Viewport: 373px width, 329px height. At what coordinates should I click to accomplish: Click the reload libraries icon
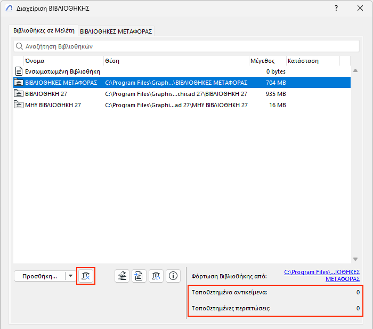156,276
